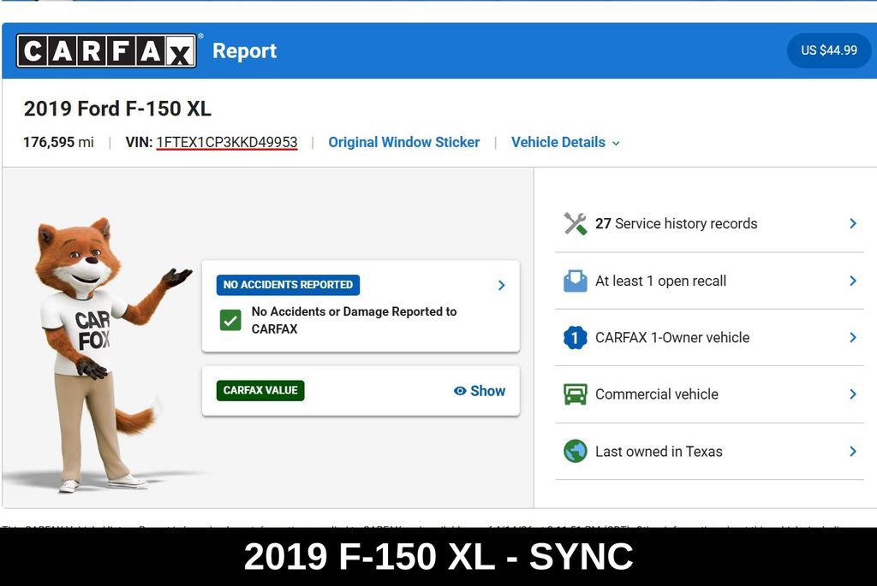The image size is (877, 586).
Task: Click the 2019 F-150 XL - SYNC caption
Action: [x=438, y=557]
